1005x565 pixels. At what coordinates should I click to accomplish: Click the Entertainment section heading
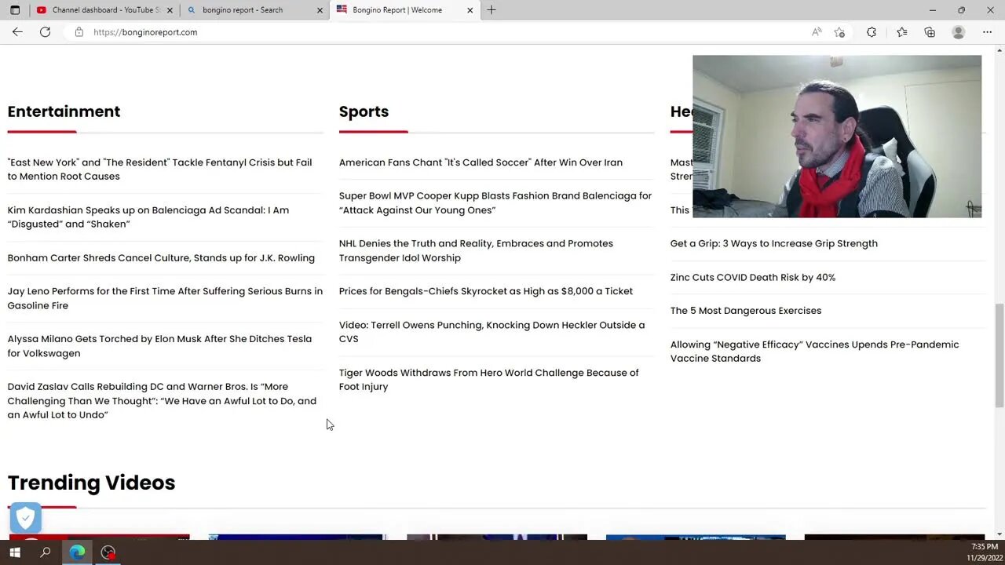(64, 111)
